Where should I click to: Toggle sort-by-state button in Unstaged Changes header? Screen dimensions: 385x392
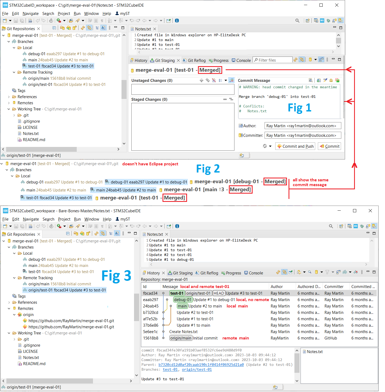(x=232, y=80)
